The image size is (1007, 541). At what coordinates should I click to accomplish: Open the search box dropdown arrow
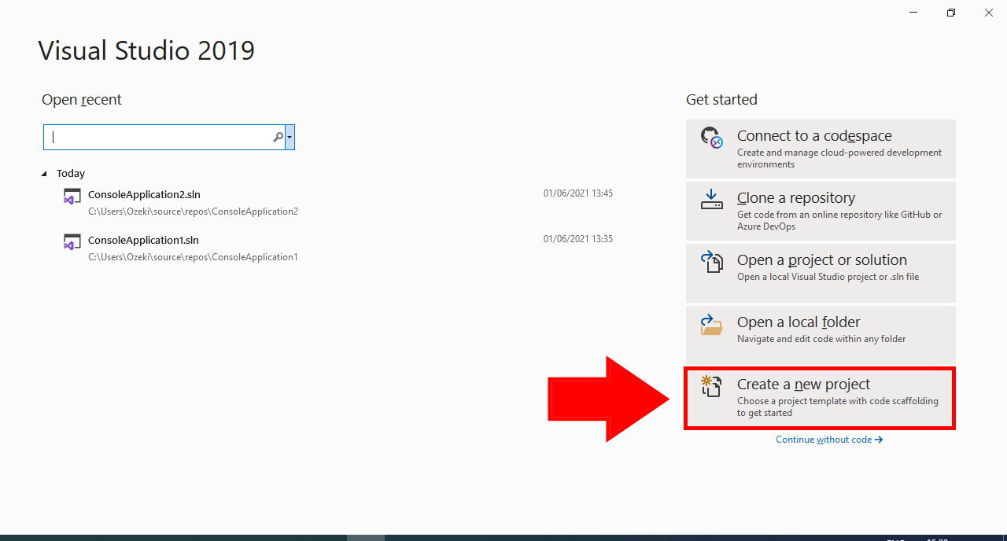[290, 137]
